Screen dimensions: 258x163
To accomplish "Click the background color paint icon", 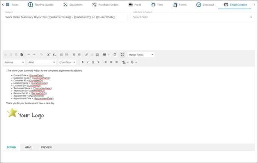I will [124, 62].
